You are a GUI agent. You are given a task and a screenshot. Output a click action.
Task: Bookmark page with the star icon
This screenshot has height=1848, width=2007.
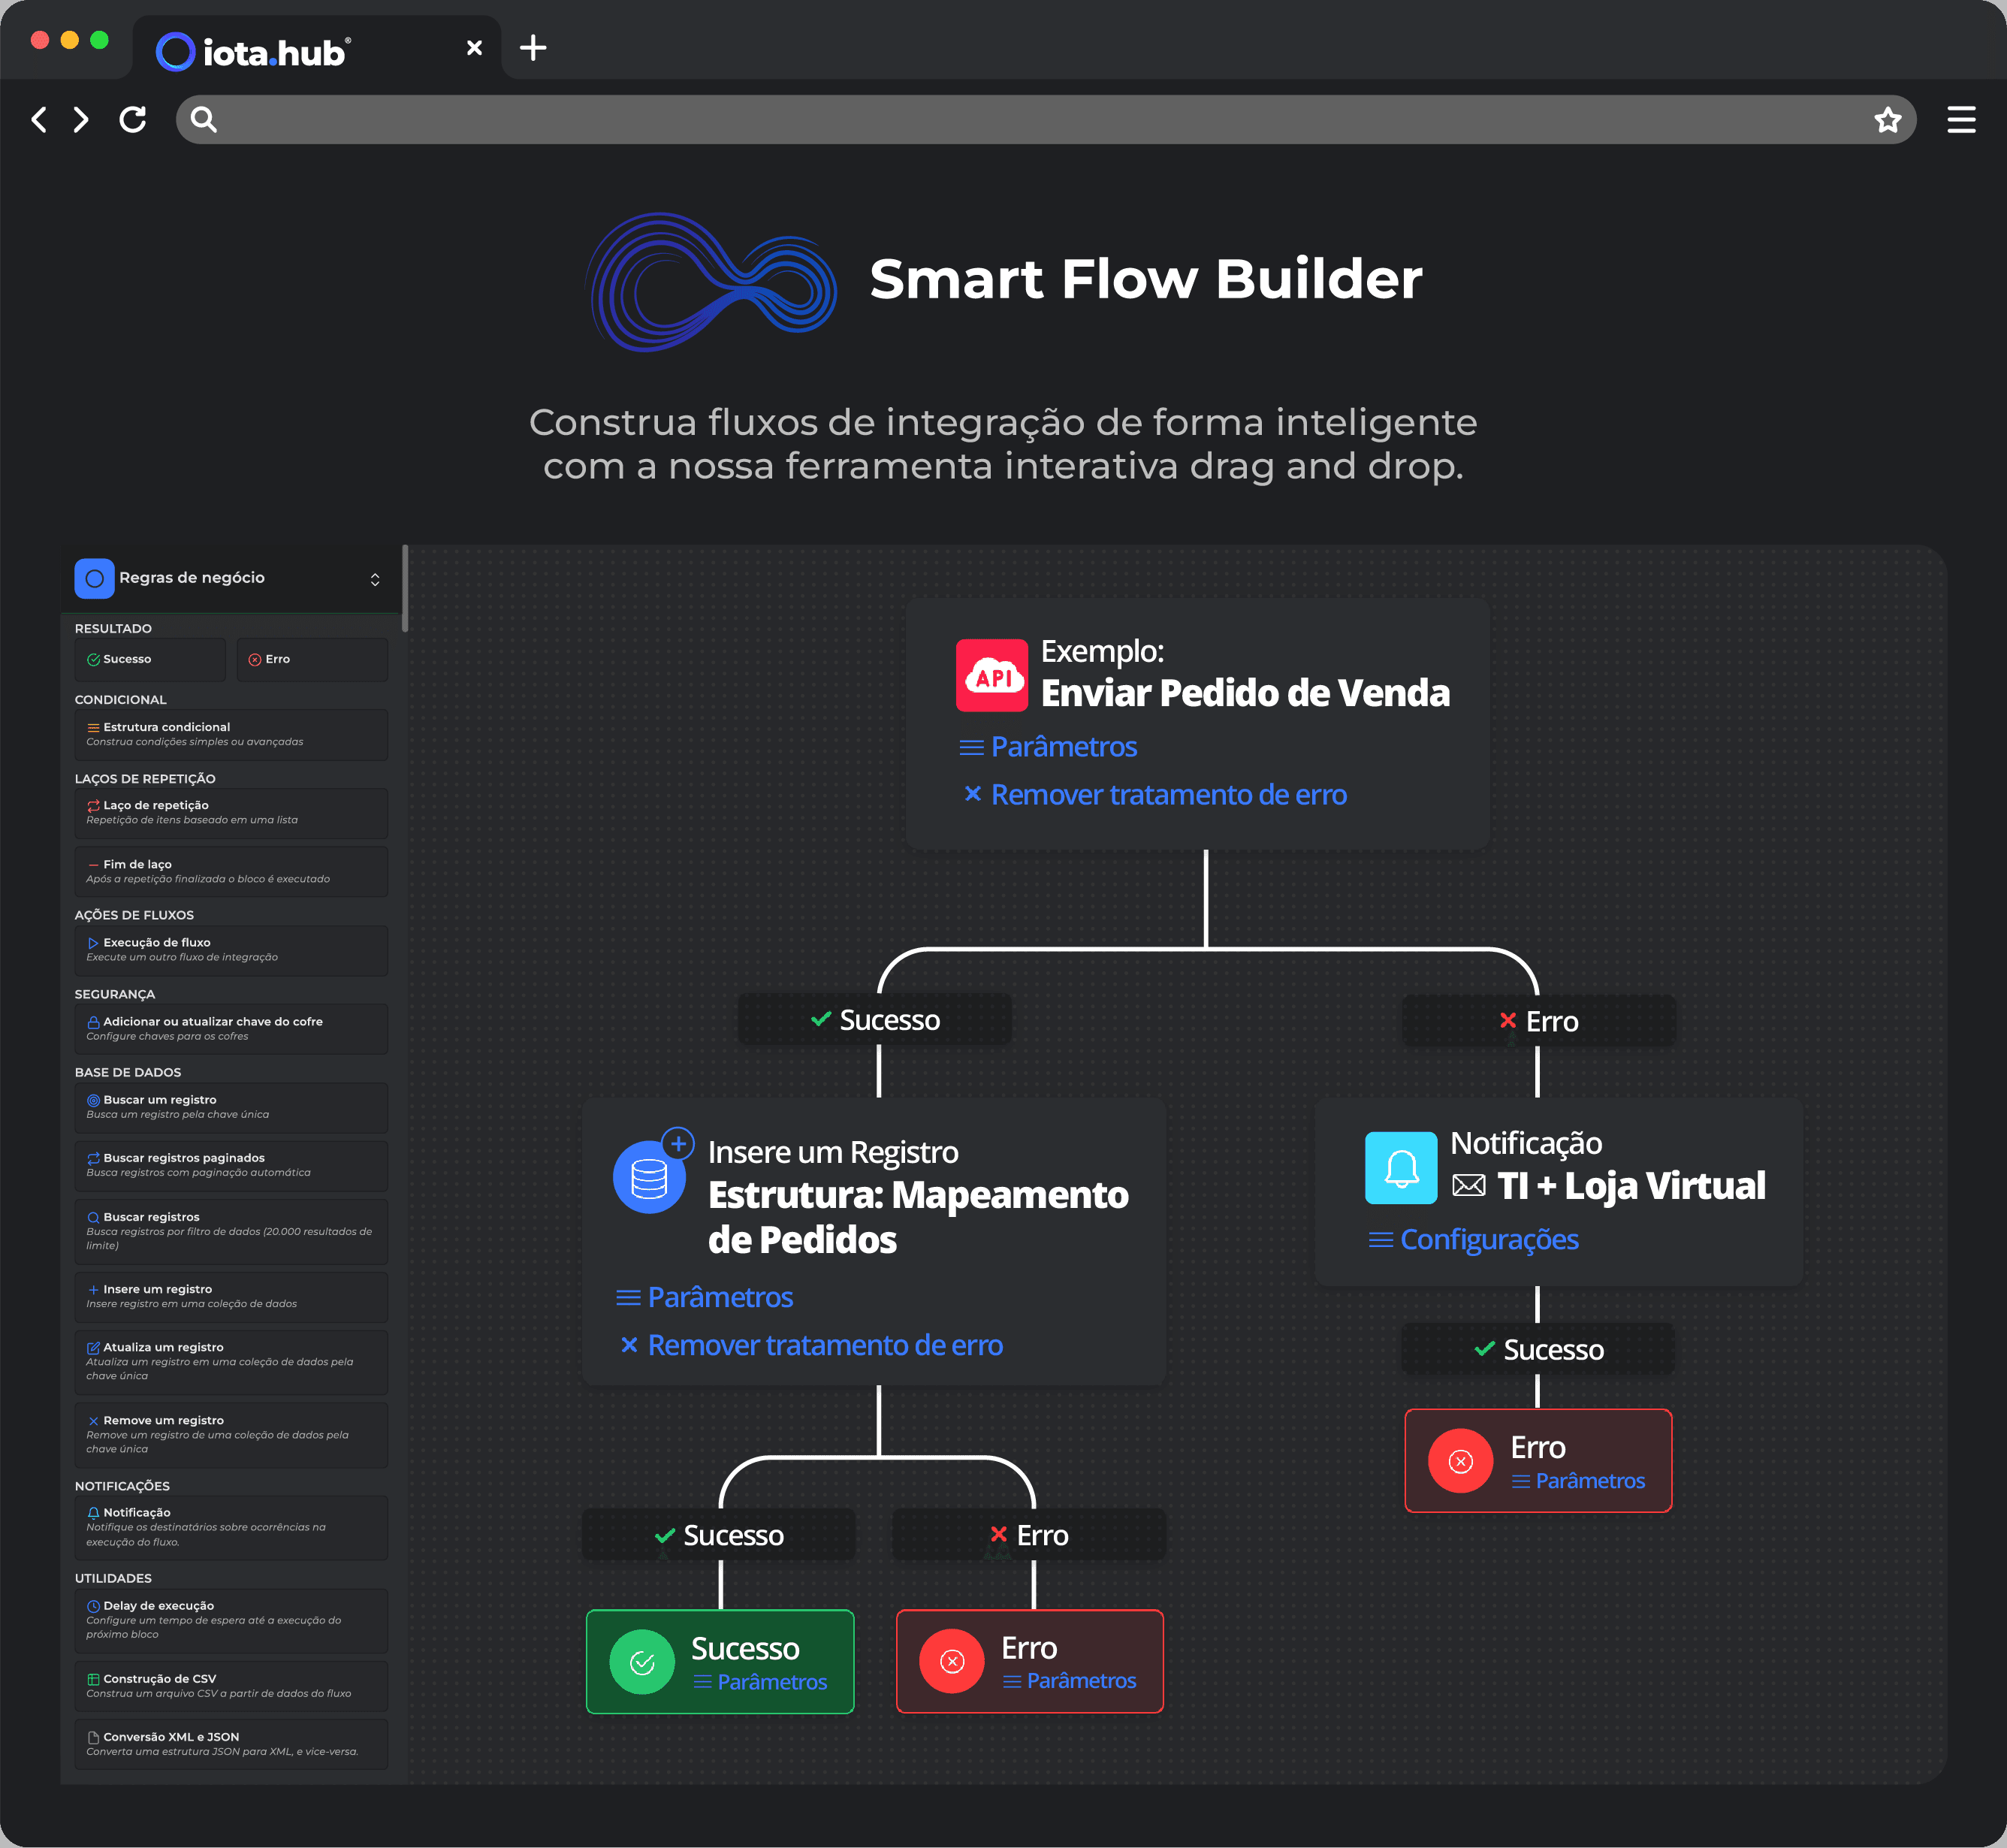click(1887, 120)
